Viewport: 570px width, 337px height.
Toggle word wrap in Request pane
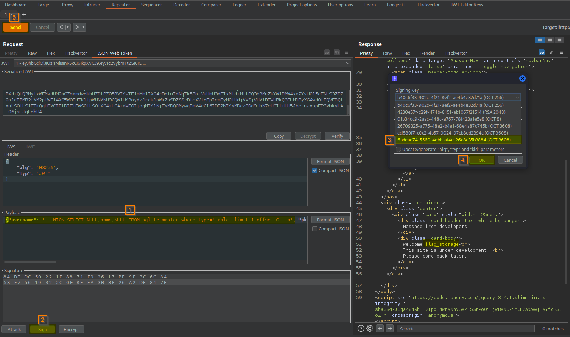327,52
